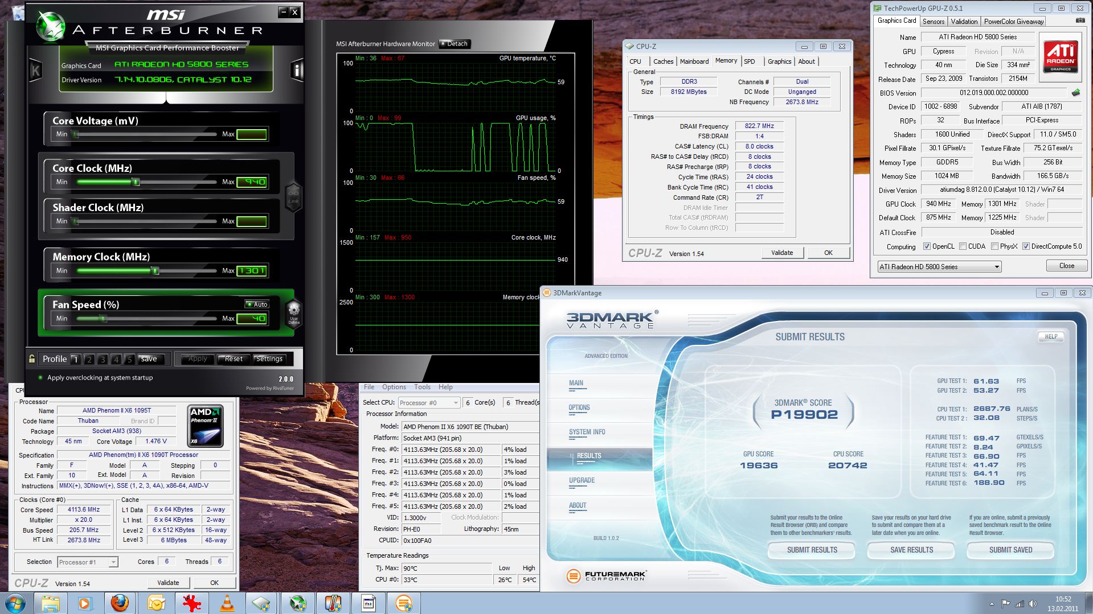
Task: Open the Caches tab in CPU-Z
Action: click(x=663, y=61)
